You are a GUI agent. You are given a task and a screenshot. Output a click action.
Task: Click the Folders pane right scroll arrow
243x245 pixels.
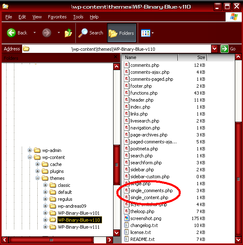click(x=109, y=240)
